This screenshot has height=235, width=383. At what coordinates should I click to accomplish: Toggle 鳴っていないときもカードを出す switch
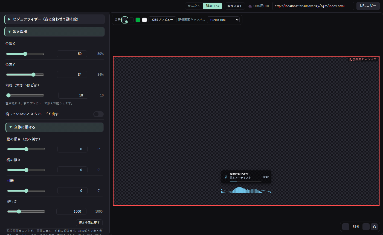(98, 114)
